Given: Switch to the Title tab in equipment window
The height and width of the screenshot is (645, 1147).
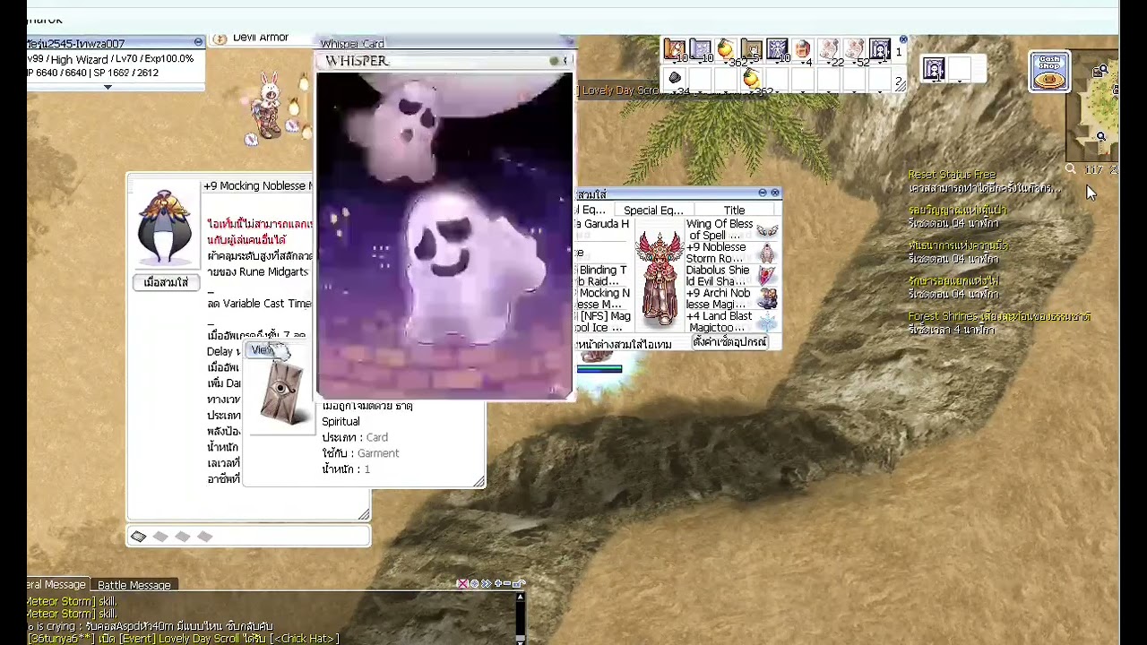Looking at the screenshot, I should [x=734, y=211].
